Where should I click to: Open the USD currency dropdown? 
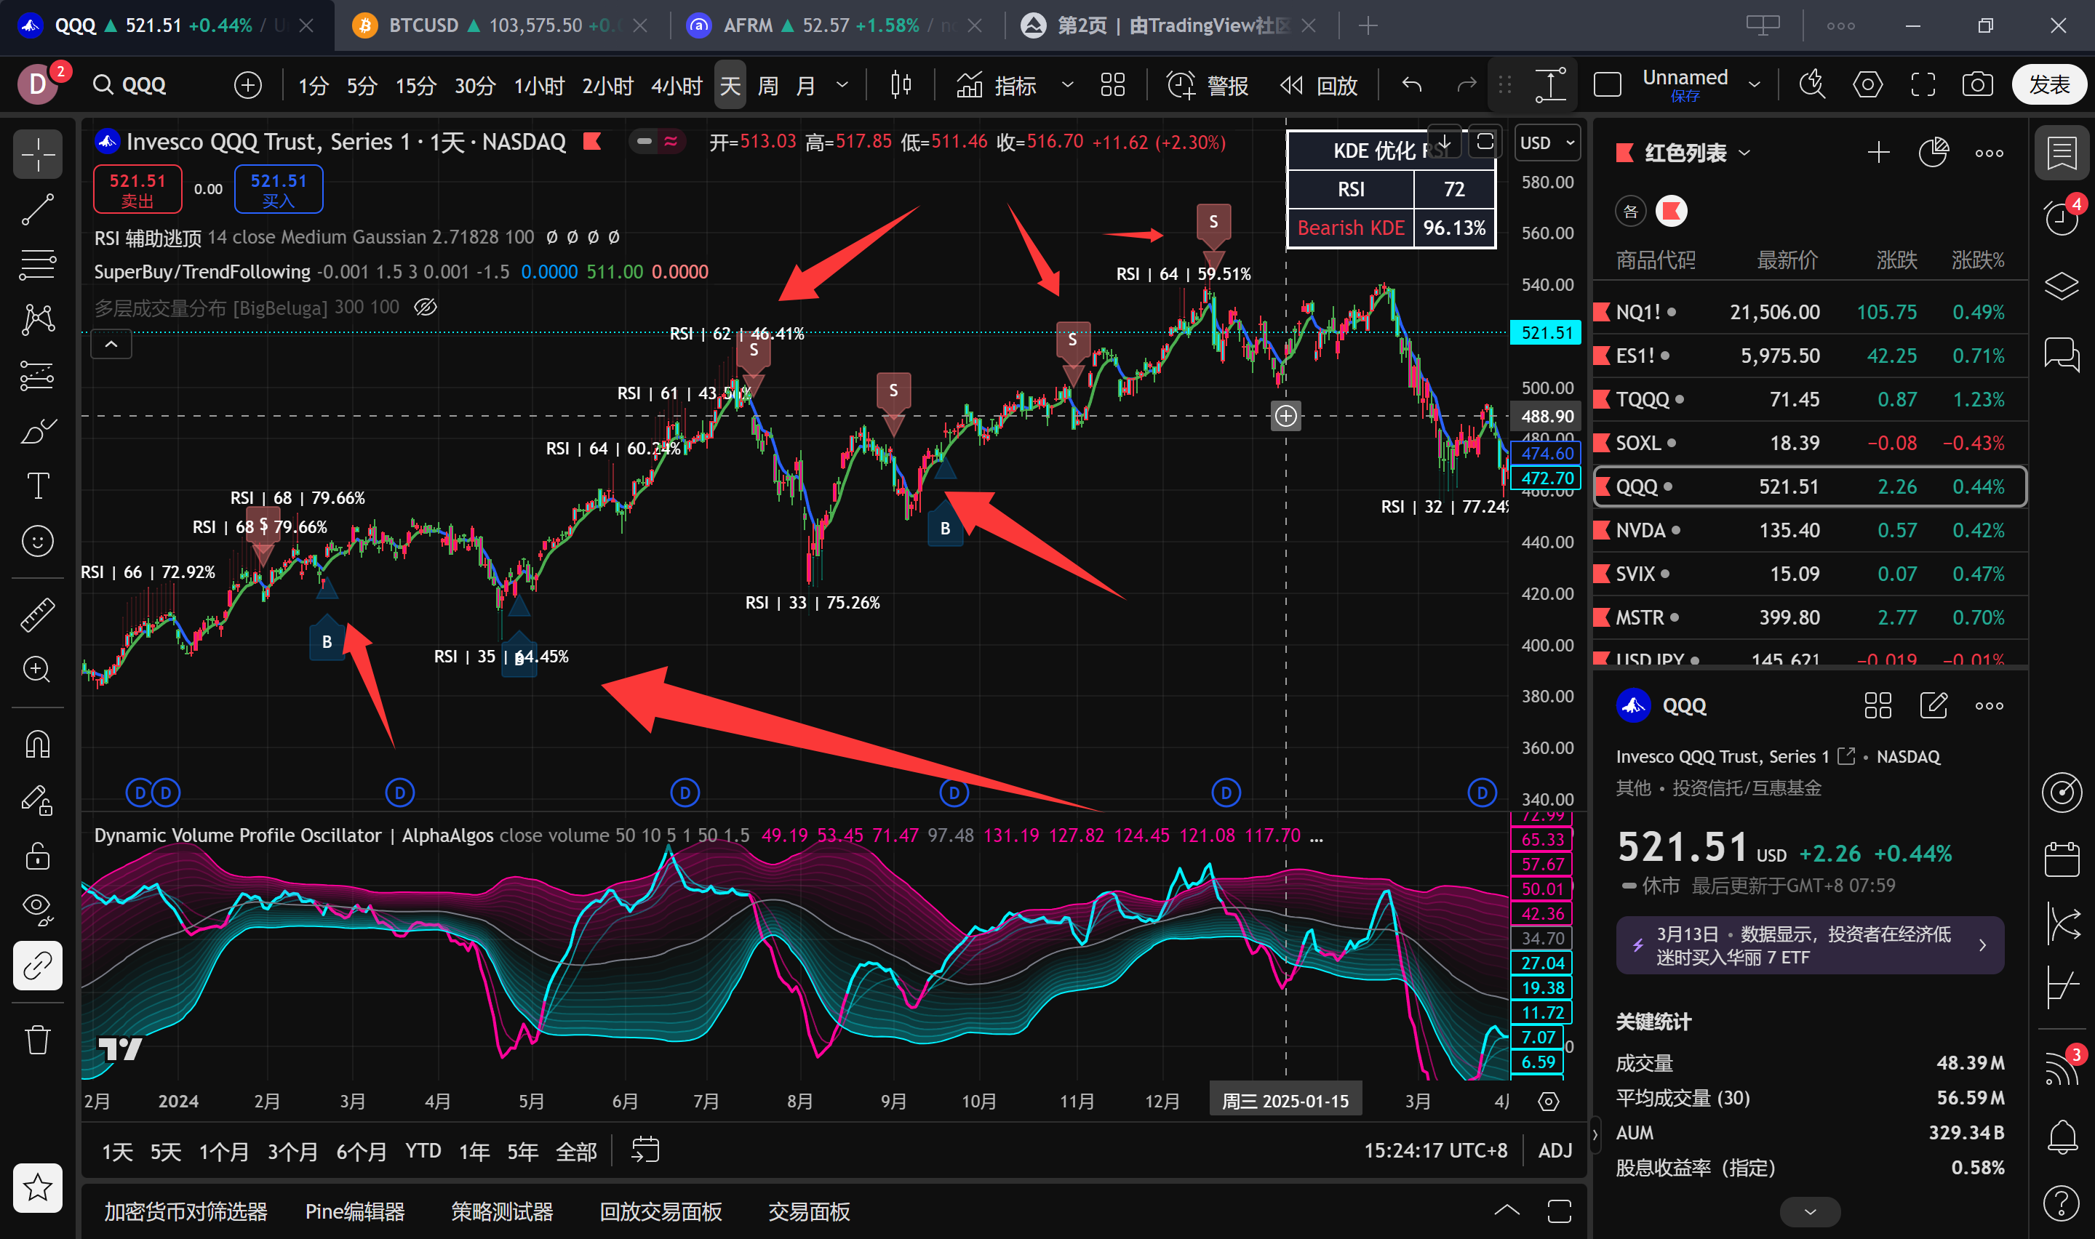point(1547,143)
